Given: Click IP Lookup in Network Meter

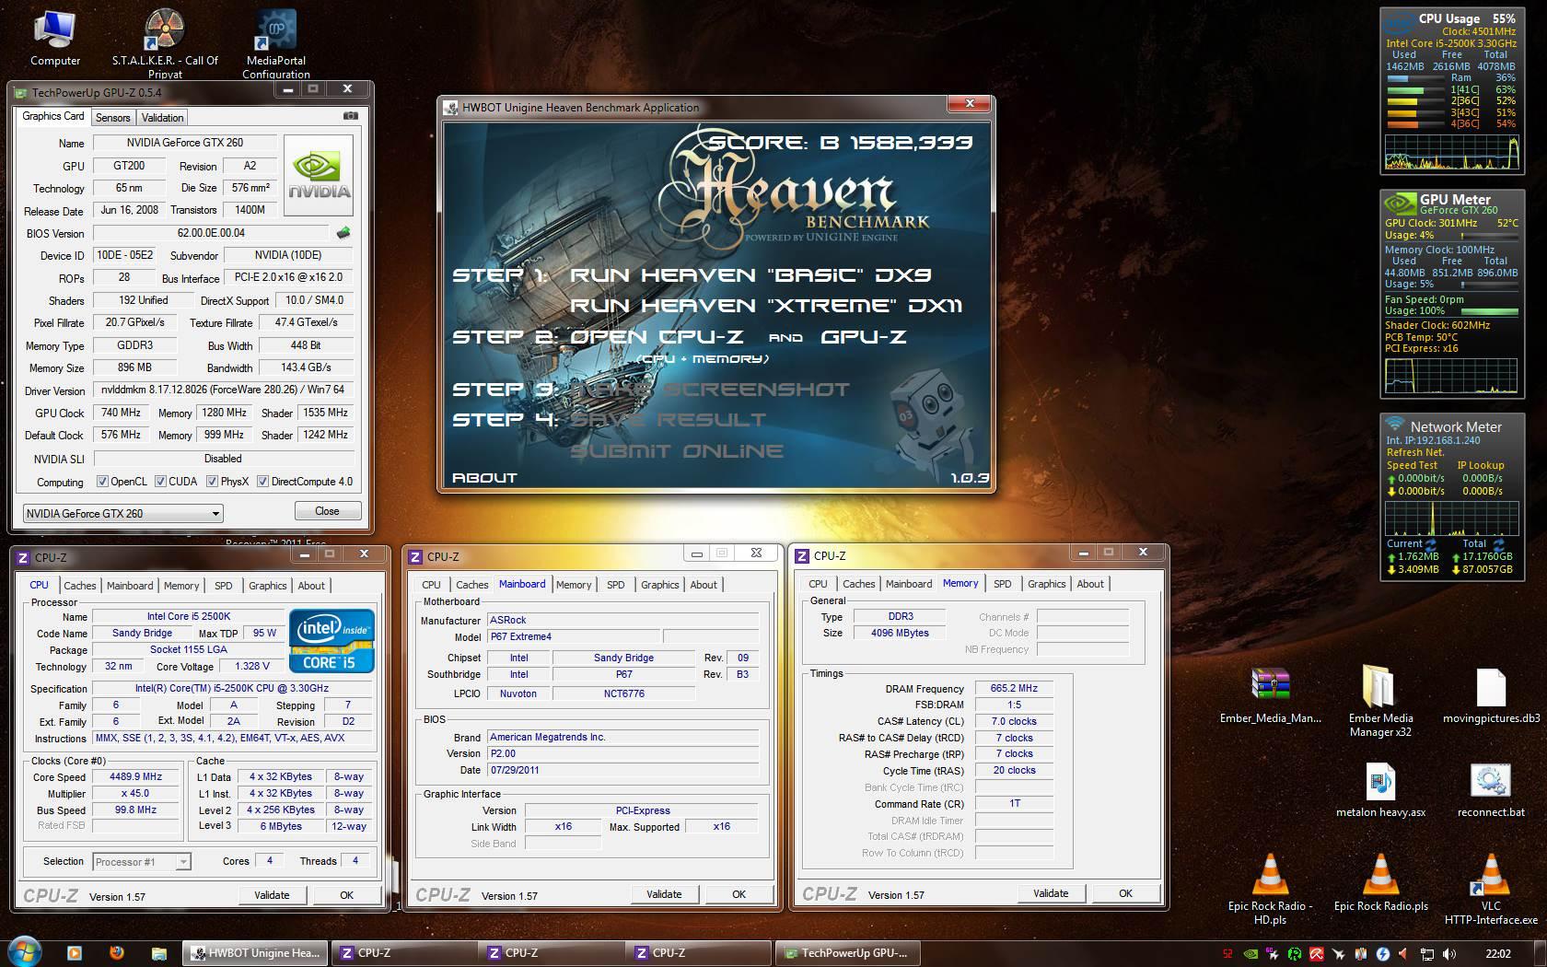Looking at the screenshot, I should (x=1480, y=465).
